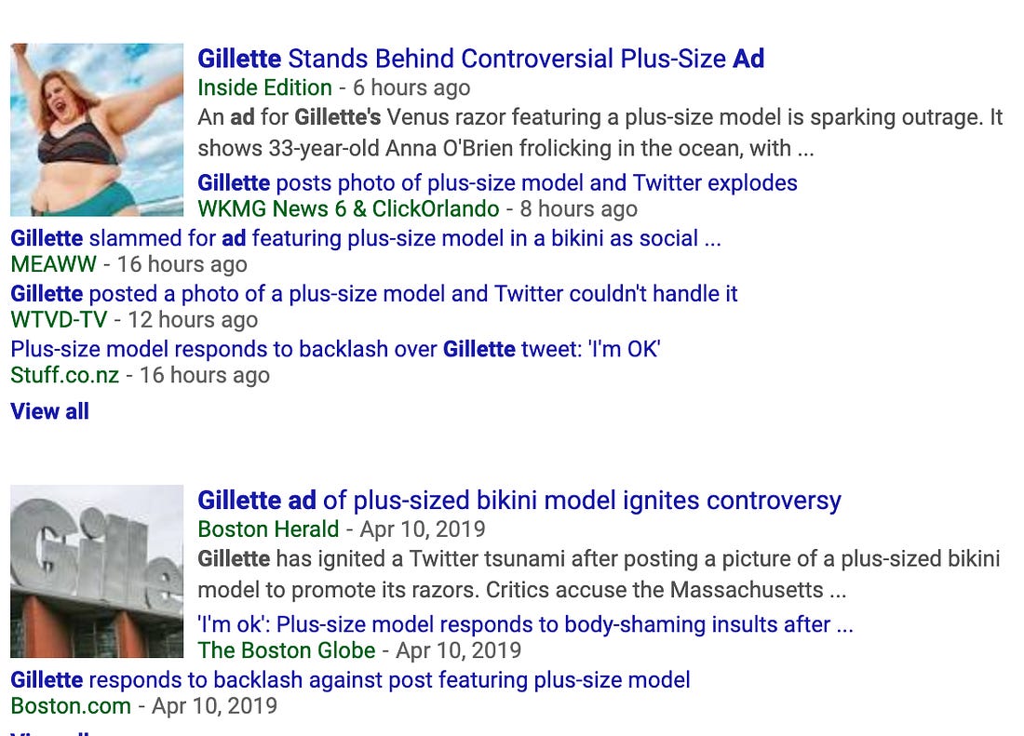Open 'Gillette ad of plus-sized bikini model ignites controversy'
The height and width of the screenshot is (736, 1024).
coord(519,501)
